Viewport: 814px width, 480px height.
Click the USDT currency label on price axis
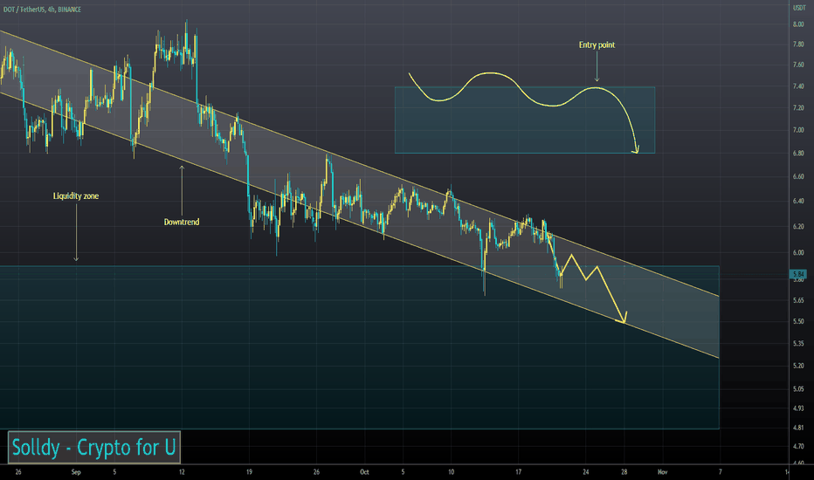point(798,8)
